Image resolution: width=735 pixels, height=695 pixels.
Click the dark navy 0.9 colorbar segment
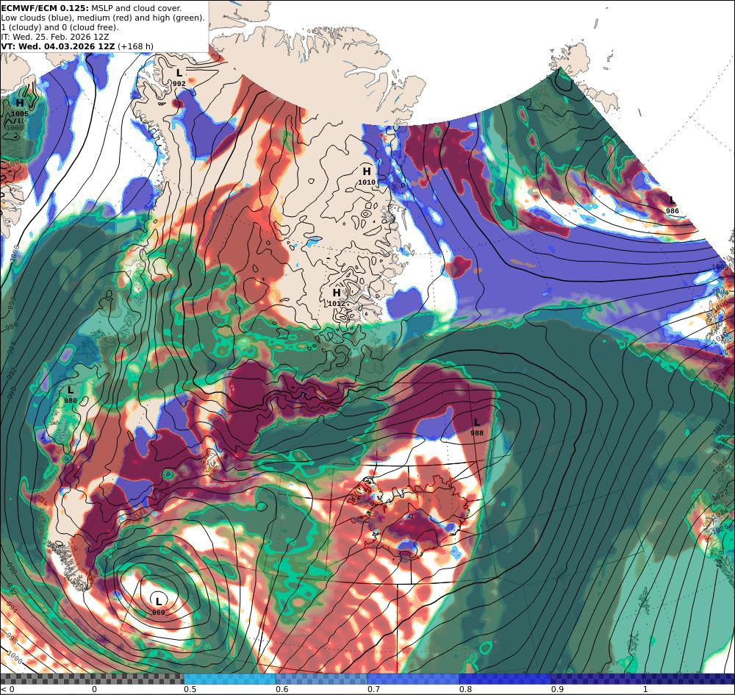tap(597, 679)
